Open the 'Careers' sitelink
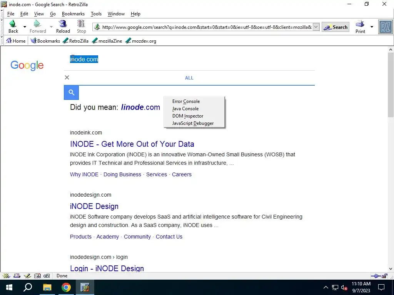Viewport: 394px width, 295px height. (x=182, y=174)
